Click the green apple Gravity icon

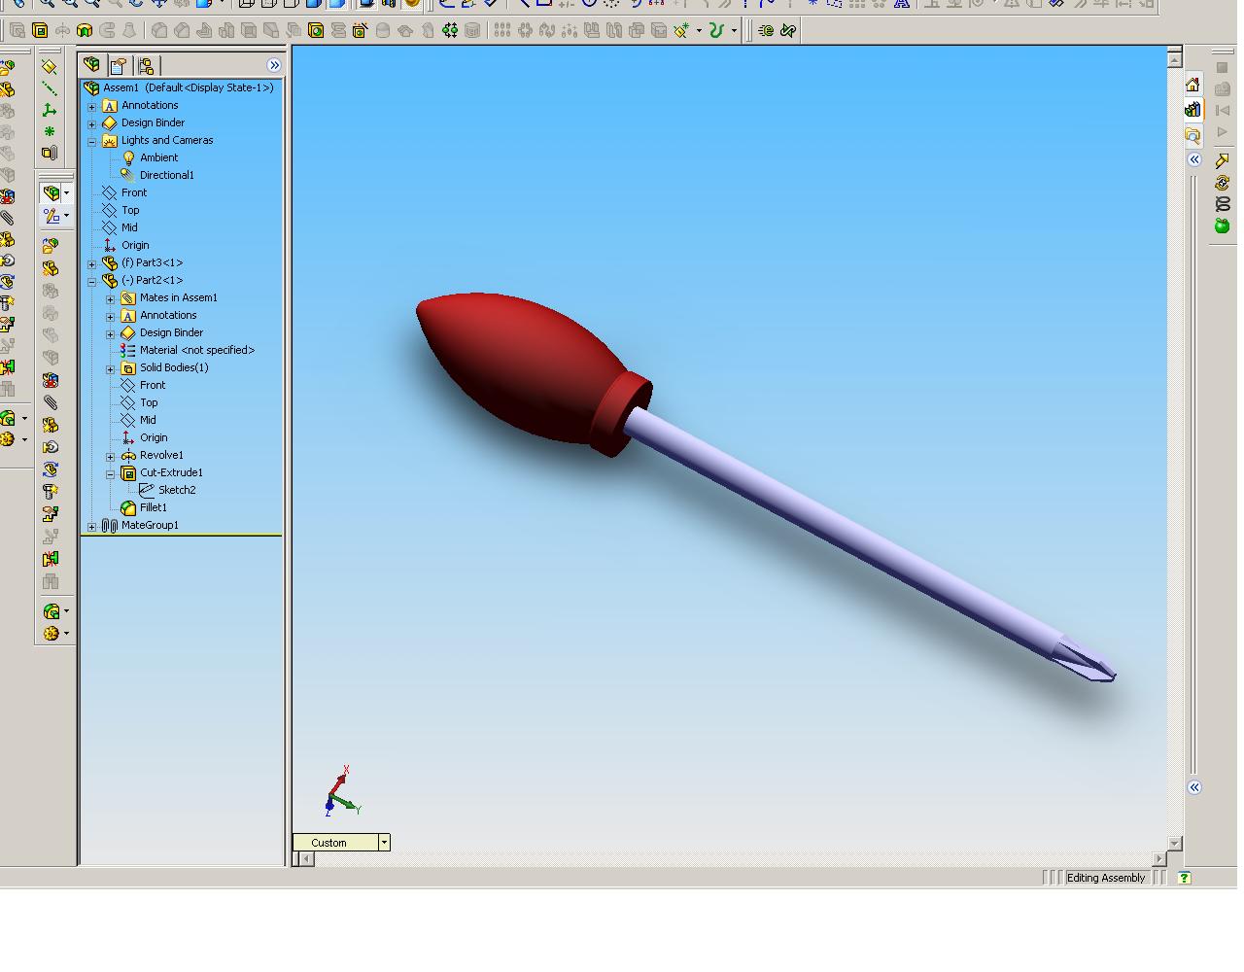(1222, 226)
